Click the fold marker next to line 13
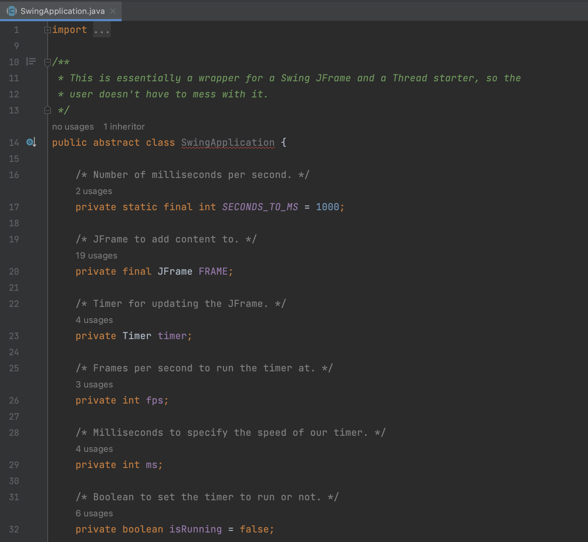 click(x=47, y=109)
